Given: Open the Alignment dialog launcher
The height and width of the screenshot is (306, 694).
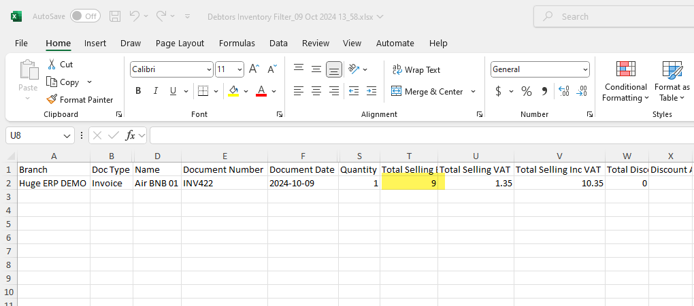Looking at the screenshot, I should tap(480, 114).
